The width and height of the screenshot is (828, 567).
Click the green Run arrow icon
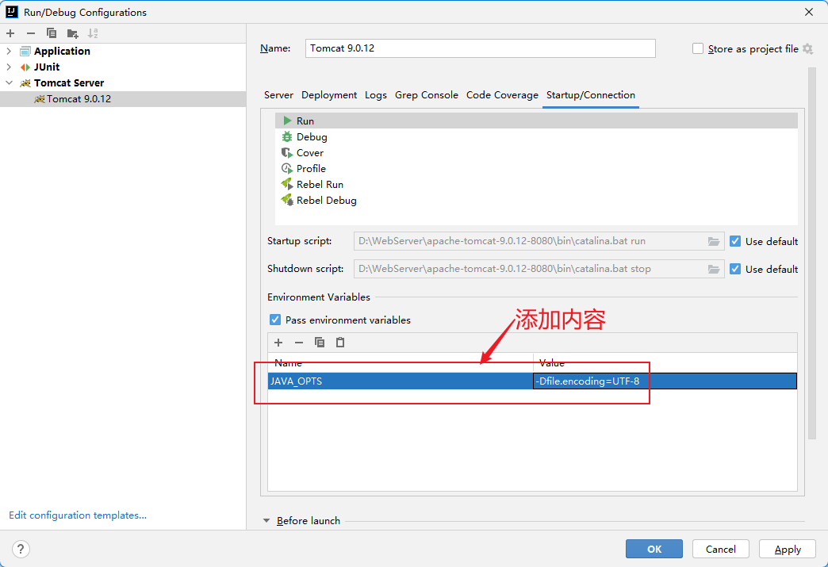(287, 121)
